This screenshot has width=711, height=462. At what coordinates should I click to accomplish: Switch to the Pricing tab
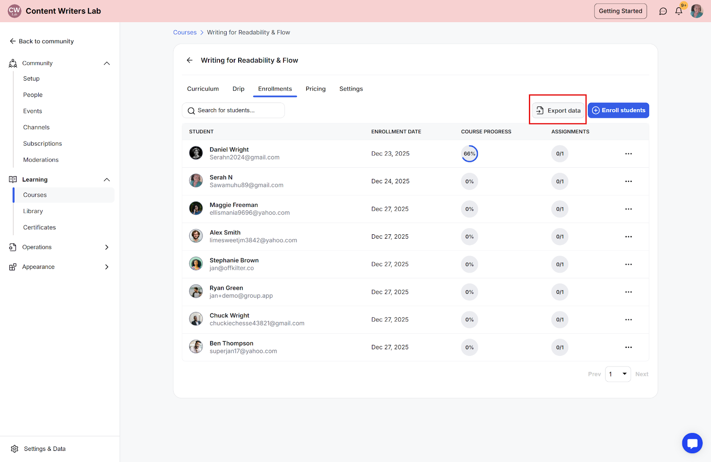316,89
